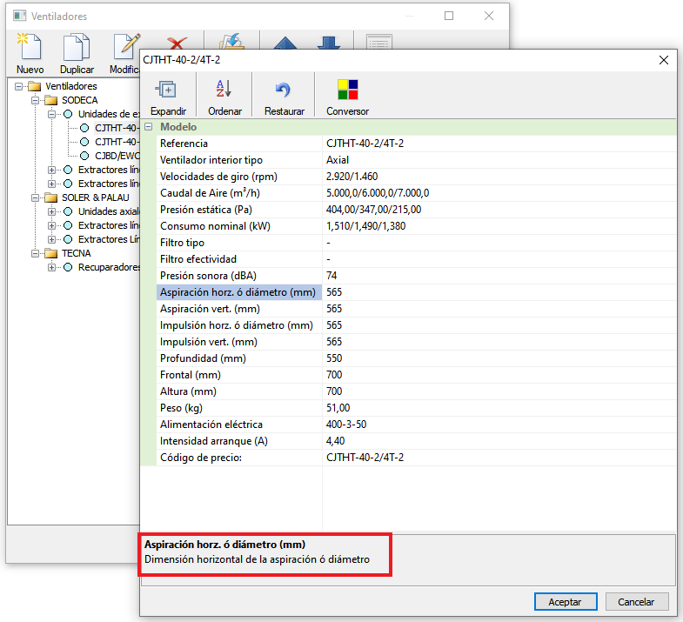The image size is (683, 622).
Task: Click the Profundidad value 550
Action: [334, 358]
